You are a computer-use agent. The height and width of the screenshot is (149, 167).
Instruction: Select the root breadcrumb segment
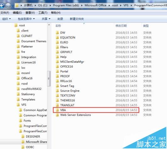tap(115, 5)
